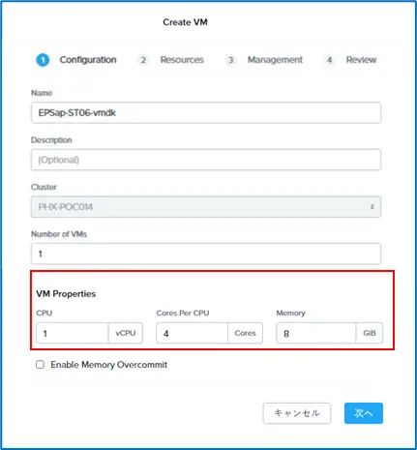Image resolution: width=417 pixels, height=450 pixels.
Task: Click the CPU vCPU count field
Action: 73,333
